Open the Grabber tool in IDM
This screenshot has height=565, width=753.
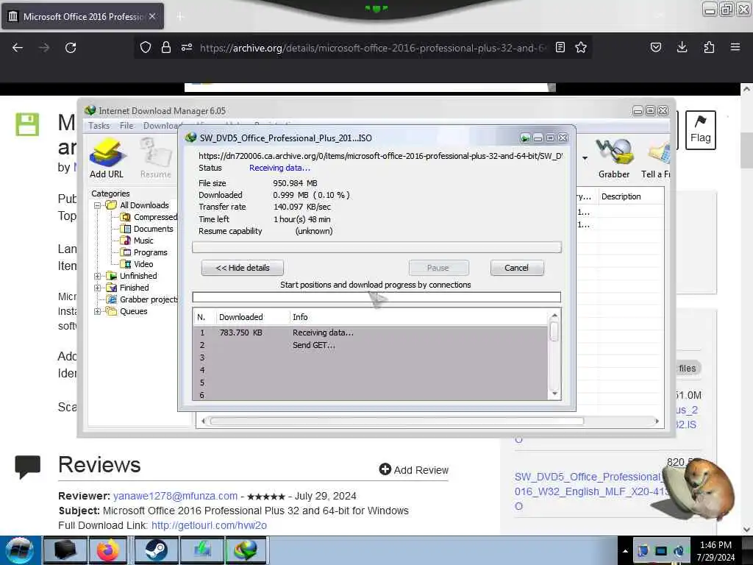pyautogui.click(x=614, y=157)
